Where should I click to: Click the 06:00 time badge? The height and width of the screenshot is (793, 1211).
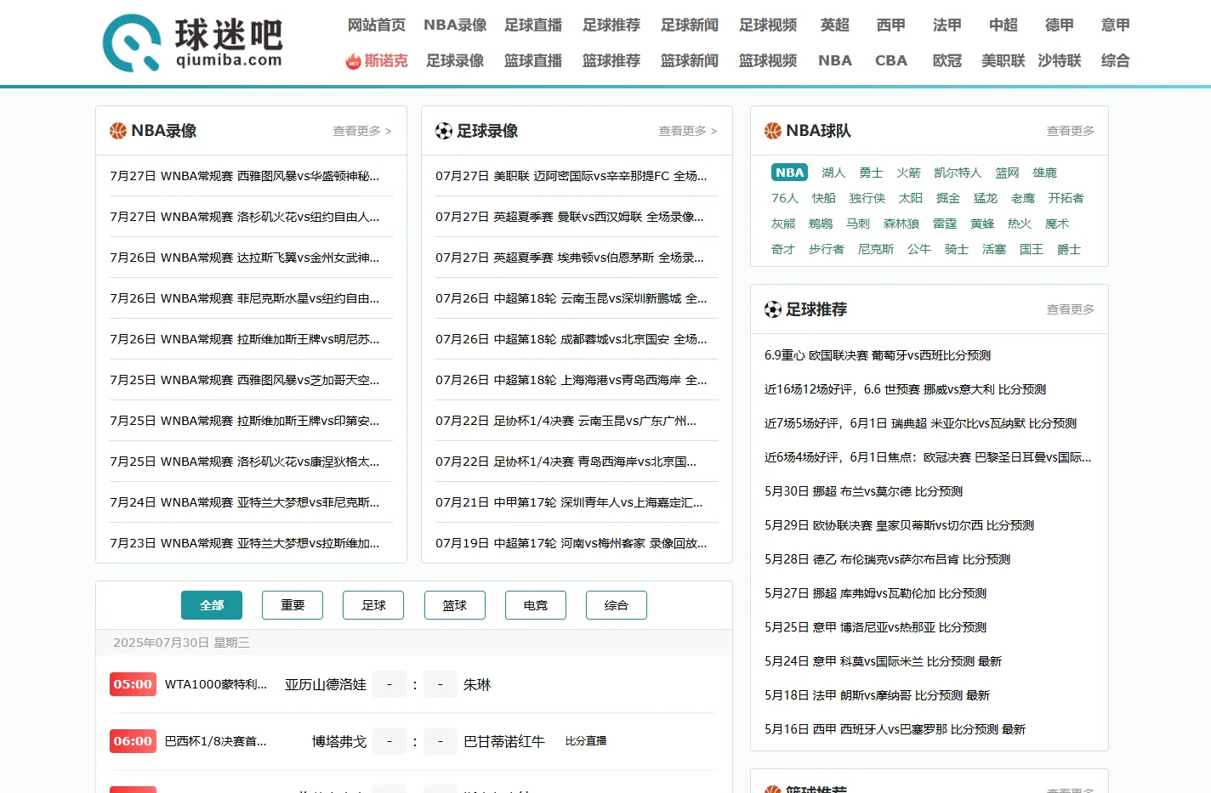coord(133,741)
